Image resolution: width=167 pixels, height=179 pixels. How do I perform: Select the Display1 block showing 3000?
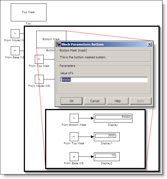tap(107, 137)
